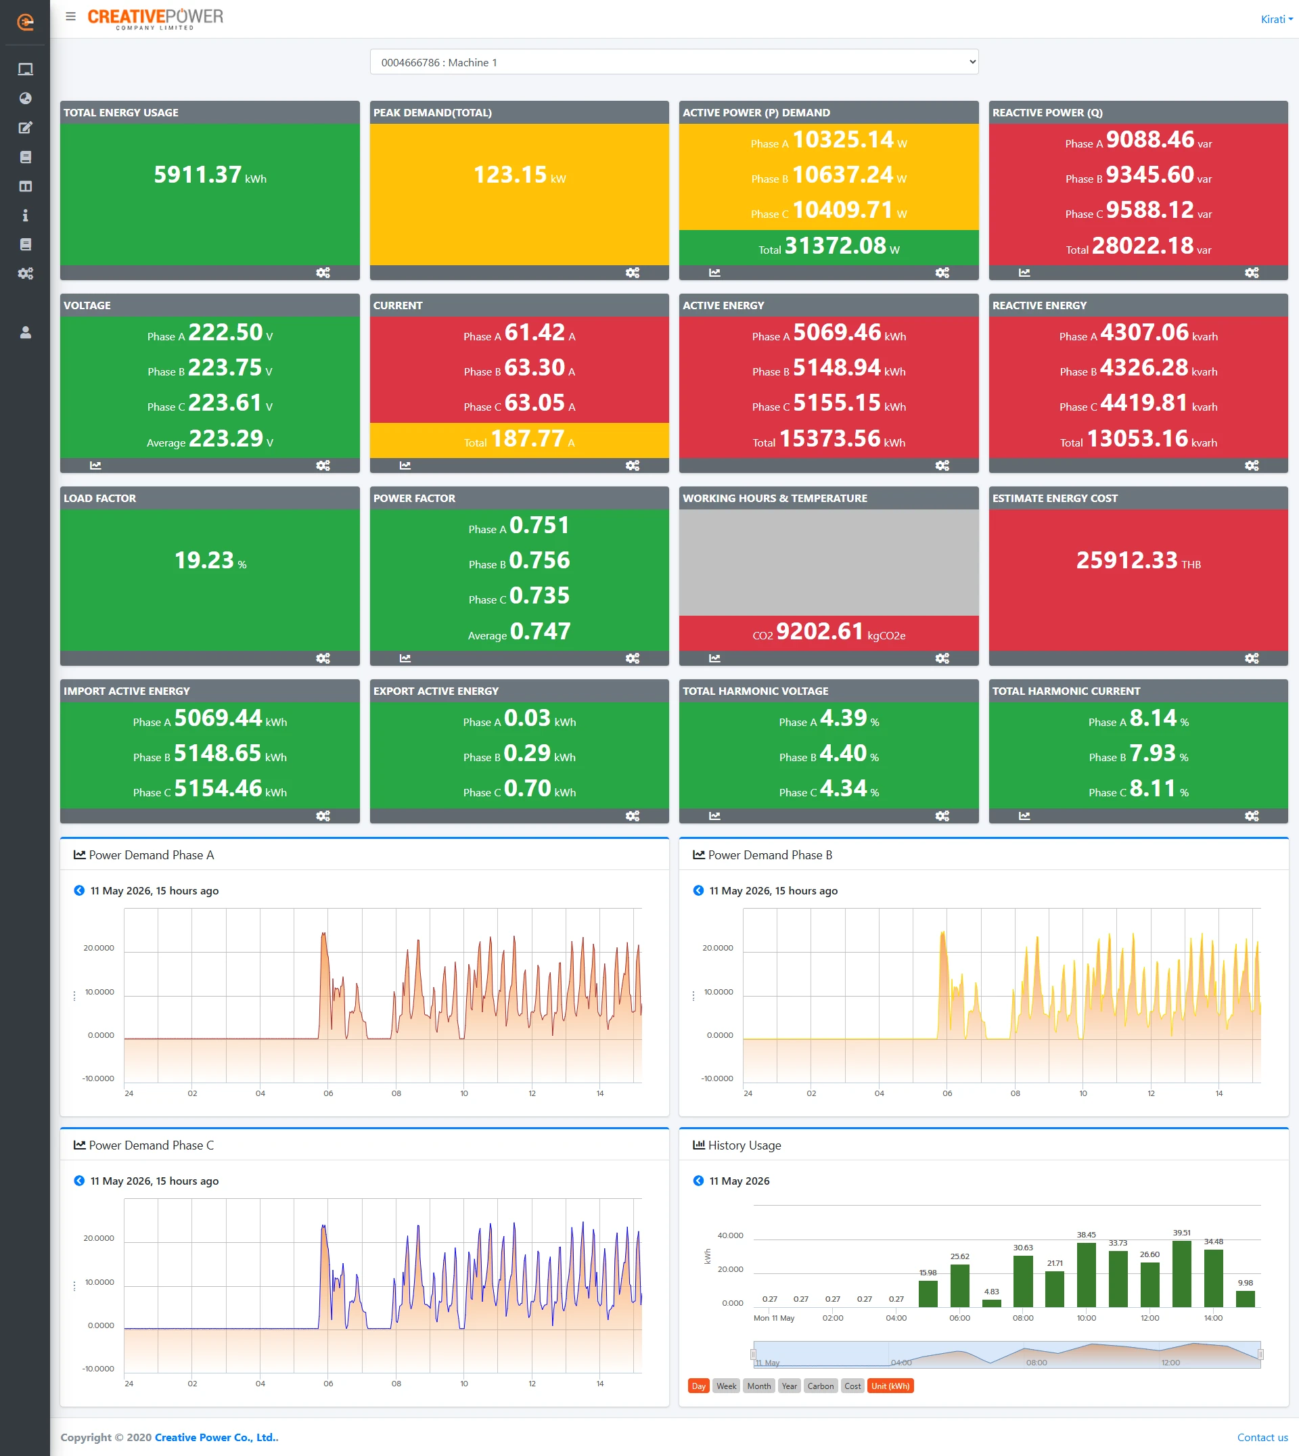Select the Day history range
The height and width of the screenshot is (1456, 1299).
(699, 1386)
